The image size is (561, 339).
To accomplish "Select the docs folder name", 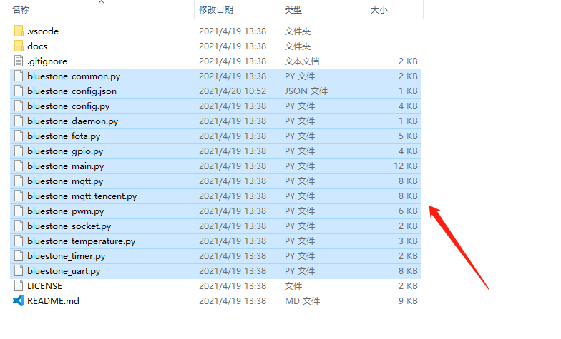I will [x=37, y=46].
